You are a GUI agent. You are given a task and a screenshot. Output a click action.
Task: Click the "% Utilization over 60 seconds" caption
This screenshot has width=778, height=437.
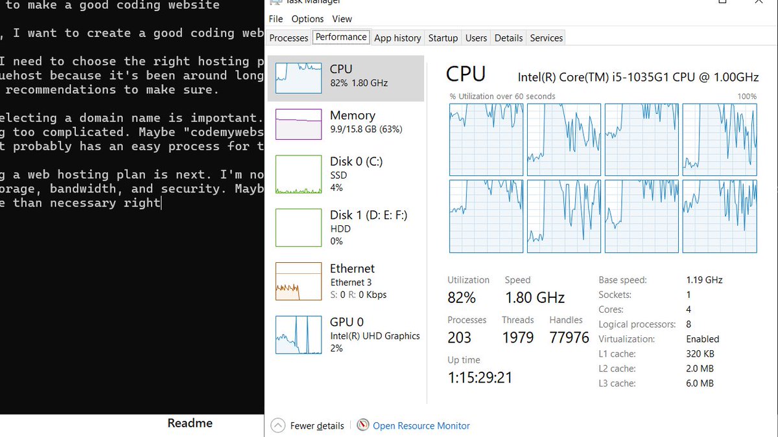tap(502, 96)
